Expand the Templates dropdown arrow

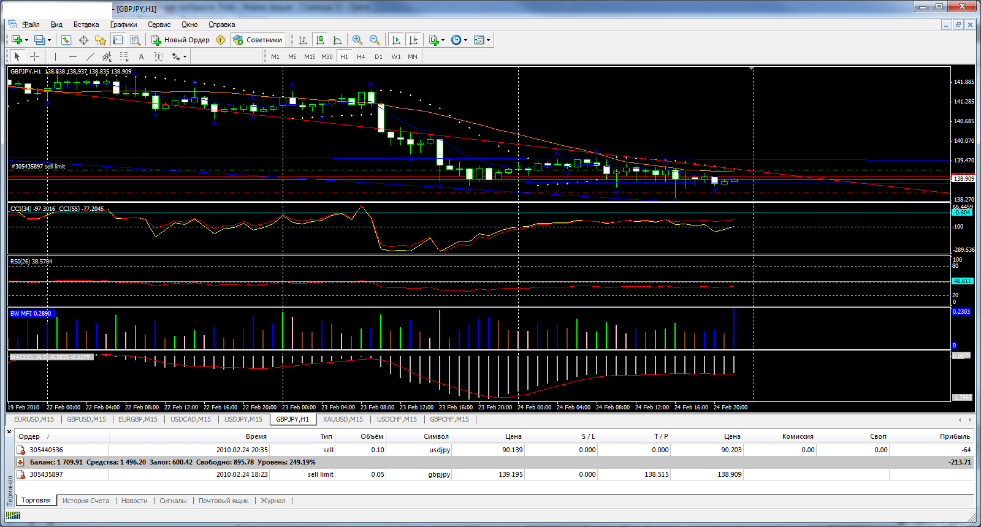tap(488, 40)
